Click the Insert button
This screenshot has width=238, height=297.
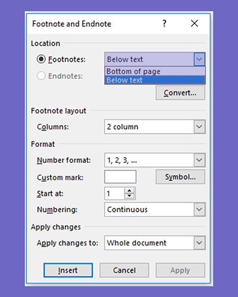pos(68,270)
